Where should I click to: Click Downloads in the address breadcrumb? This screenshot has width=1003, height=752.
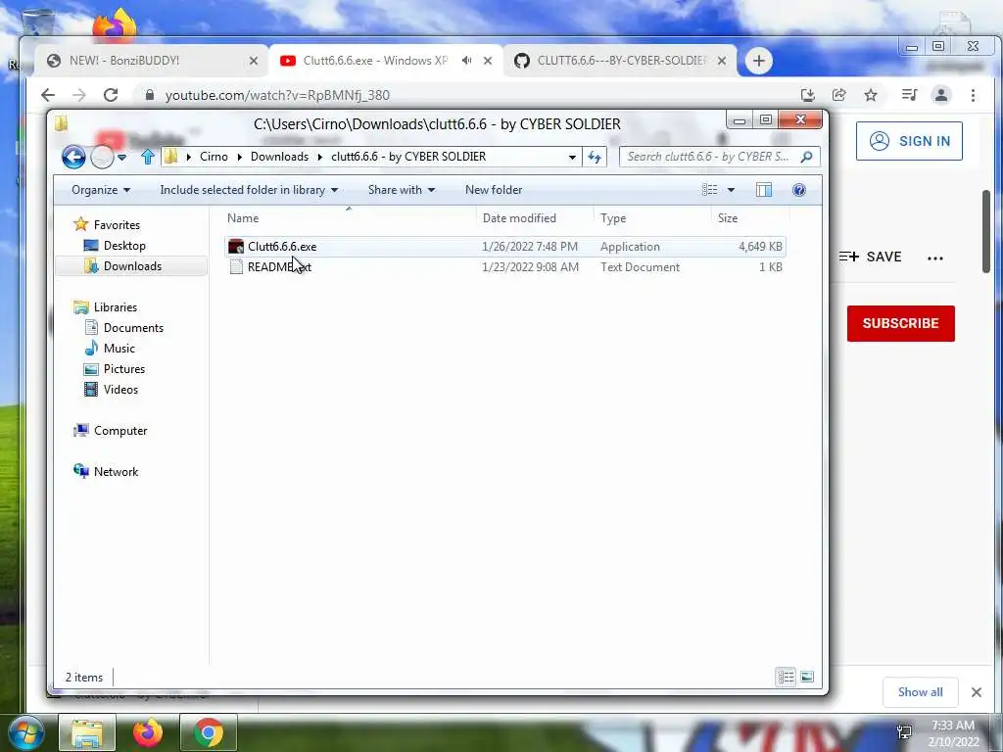pyautogui.click(x=279, y=157)
